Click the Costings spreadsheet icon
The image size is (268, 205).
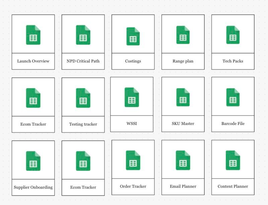(133, 36)
